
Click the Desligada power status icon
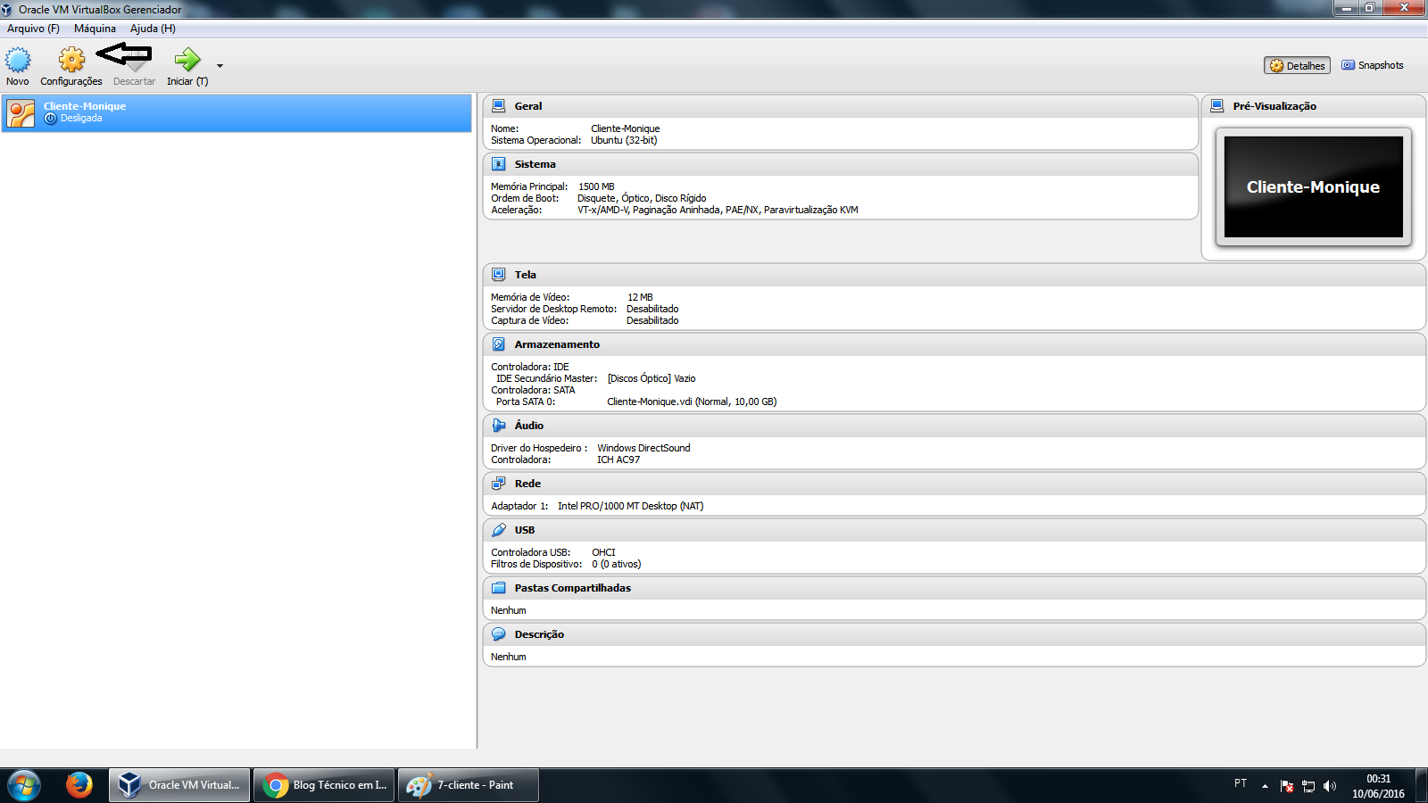tap(51, 119)
